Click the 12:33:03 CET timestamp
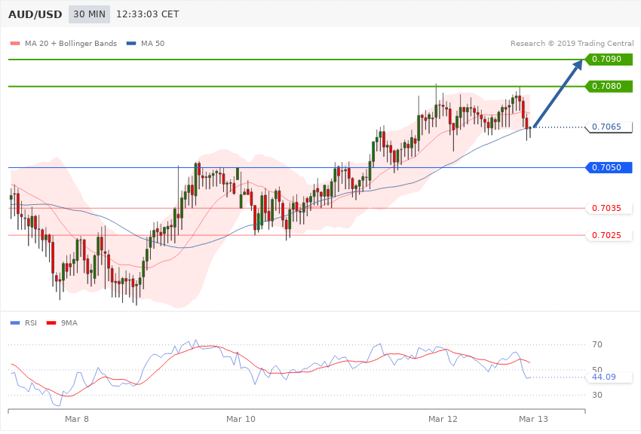This screenshot has height=434, width=641. click(x=148, y=14)
